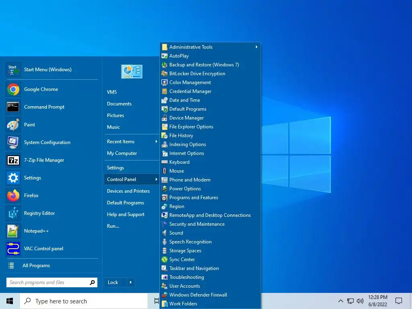Open the Settings gear icon in pinned list
The width and height of the screenshot is (412, 309).
[x=13, y=177]
